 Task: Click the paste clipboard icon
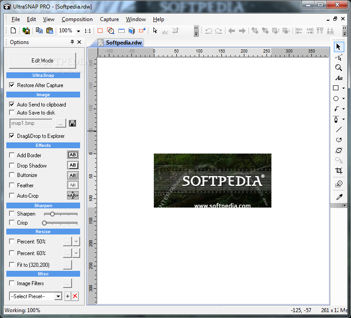tap(49, 31)
